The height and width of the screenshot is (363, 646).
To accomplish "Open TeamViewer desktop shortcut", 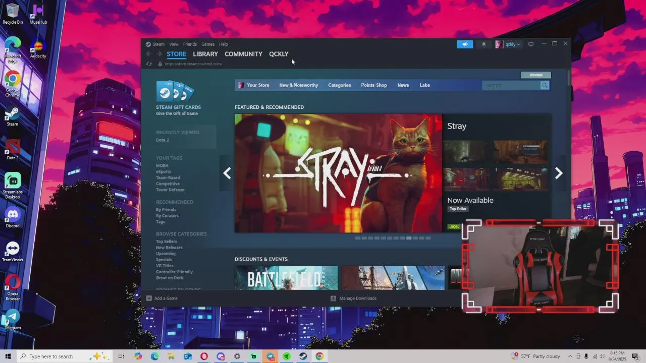I will [x=13, y=252].
